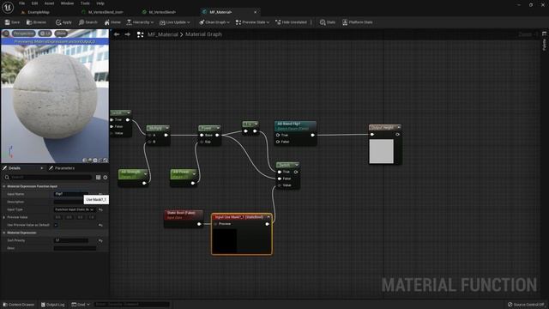This screenshot has width=549, height=309.
Task: Open the Hierarchy dropdown
Action: [x=140, y=22]
